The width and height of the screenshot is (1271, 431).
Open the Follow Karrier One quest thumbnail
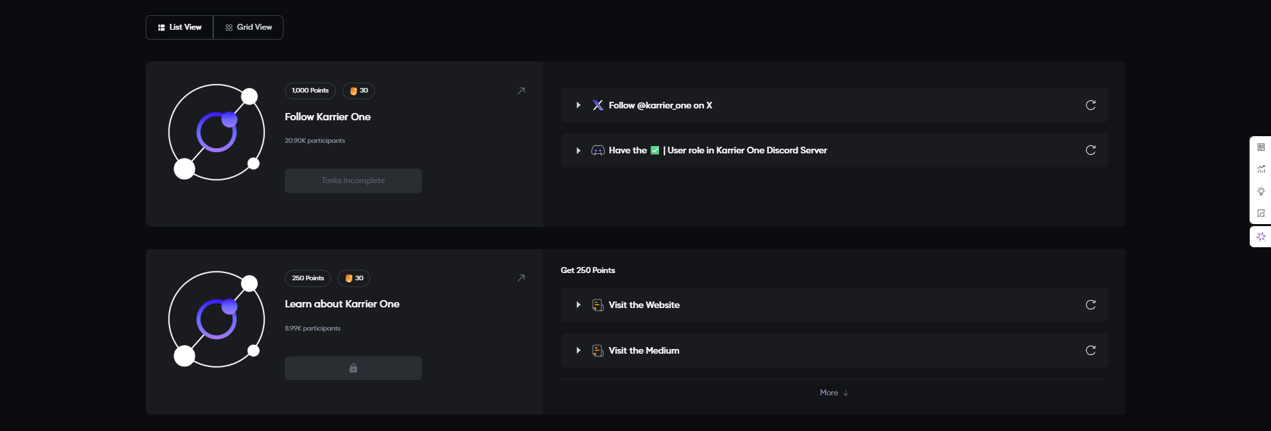click(x=217, y=132)
